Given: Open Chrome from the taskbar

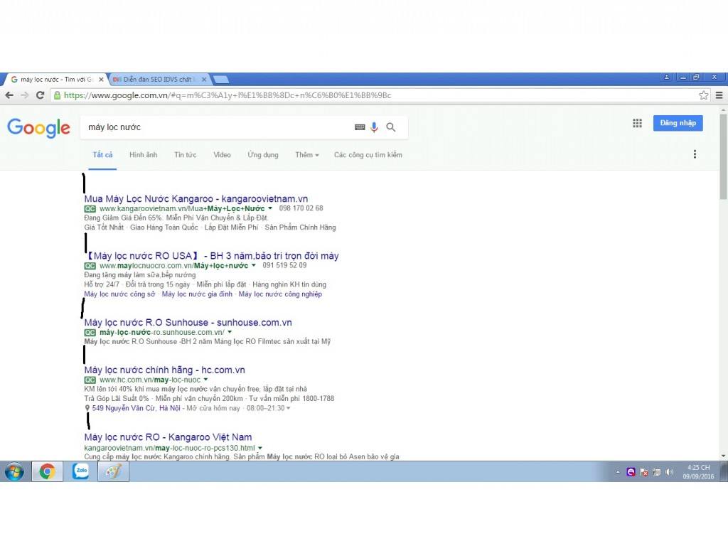Looking at the screenshot, I should pos(47,472).
